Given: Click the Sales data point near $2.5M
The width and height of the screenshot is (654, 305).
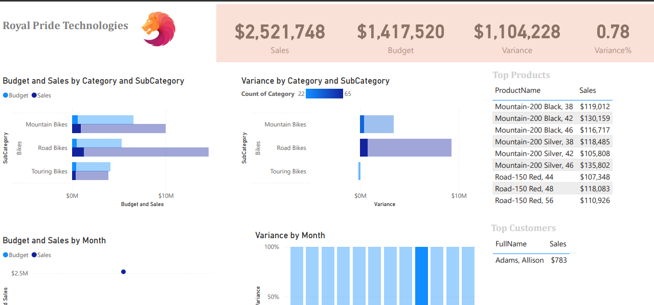Looking at the screenshot, I should [123, 272].
